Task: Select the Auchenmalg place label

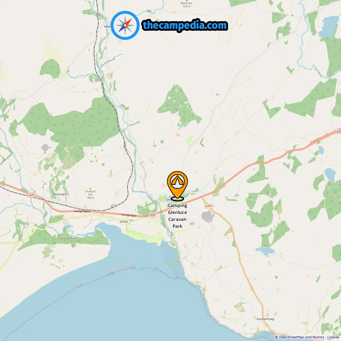Action: coord(265,319)
